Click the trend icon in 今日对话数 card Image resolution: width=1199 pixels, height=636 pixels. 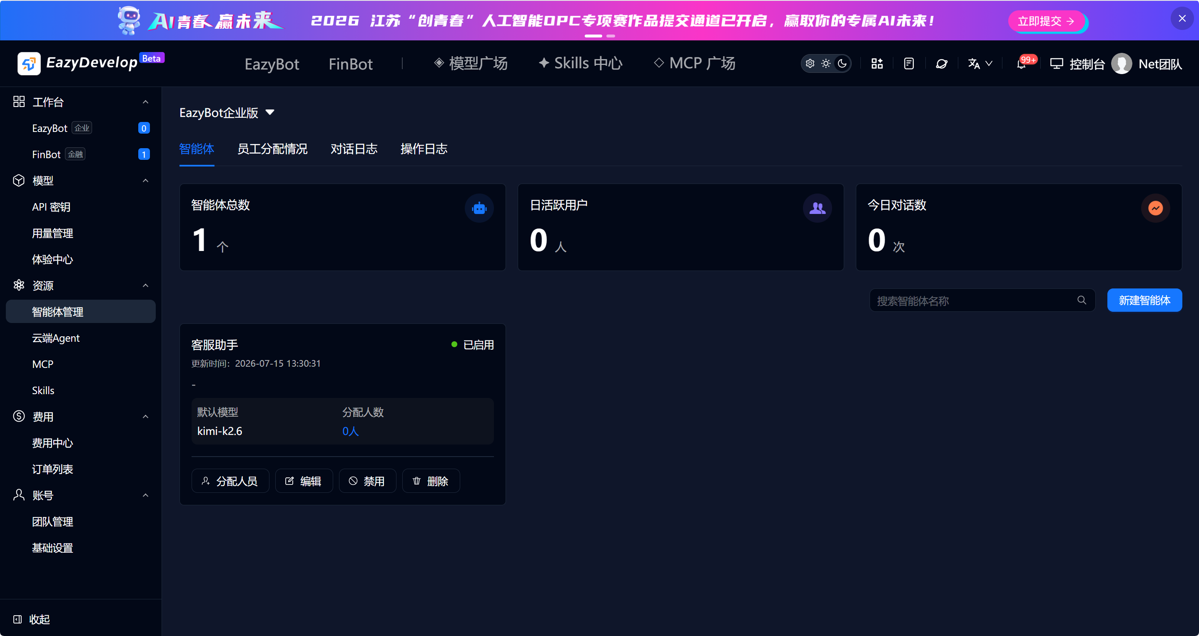[x=1155, y=208]
